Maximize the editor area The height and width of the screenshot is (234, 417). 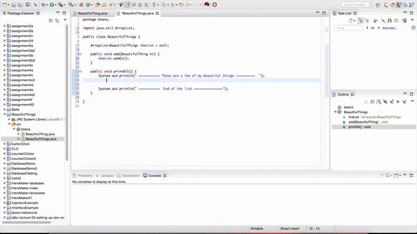(324, 13)
